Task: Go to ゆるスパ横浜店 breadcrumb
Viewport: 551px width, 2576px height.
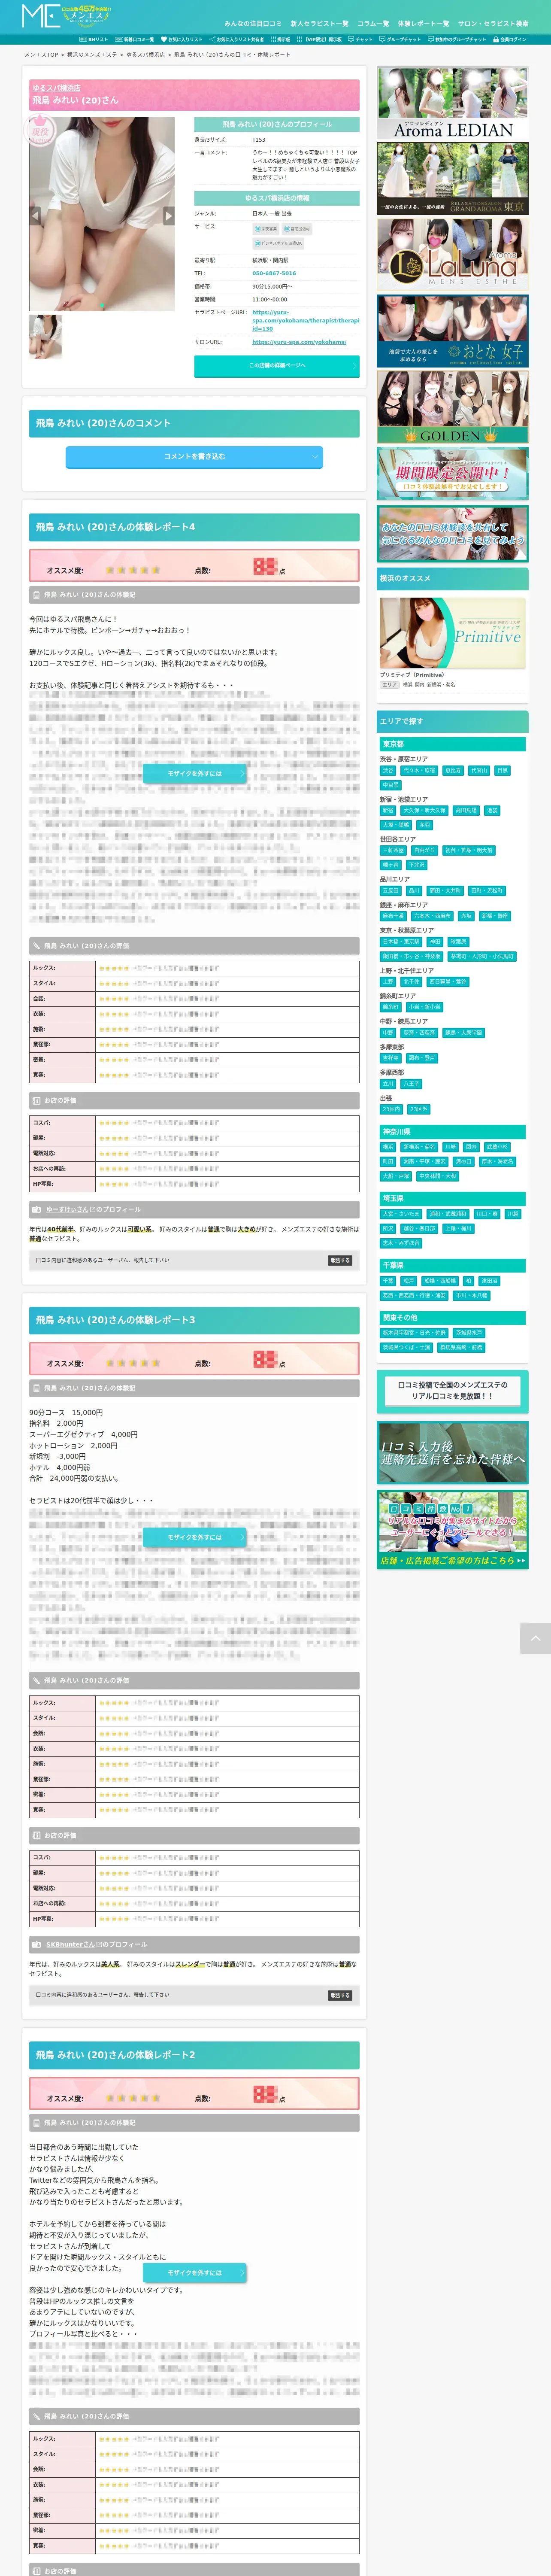Action: point(146,55)
